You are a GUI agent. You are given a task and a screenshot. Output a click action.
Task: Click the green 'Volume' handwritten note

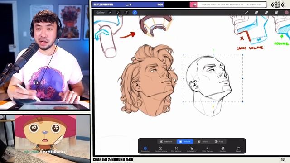(x=281, y=43)
